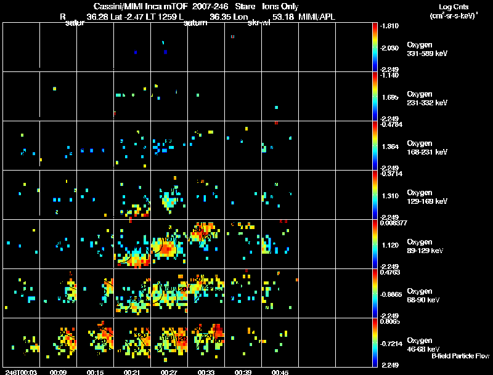Select the 46-68 keV image panel at 00:15

coord(96,342)
